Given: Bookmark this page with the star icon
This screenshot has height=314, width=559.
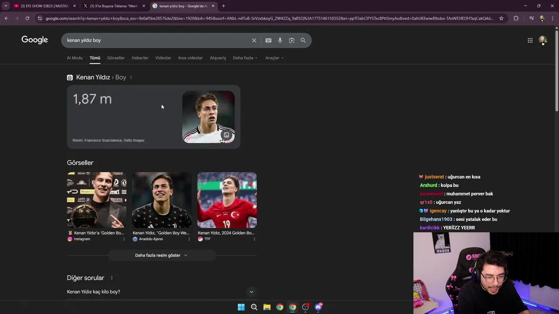Looking at the screenshot, I should [501, 18].
